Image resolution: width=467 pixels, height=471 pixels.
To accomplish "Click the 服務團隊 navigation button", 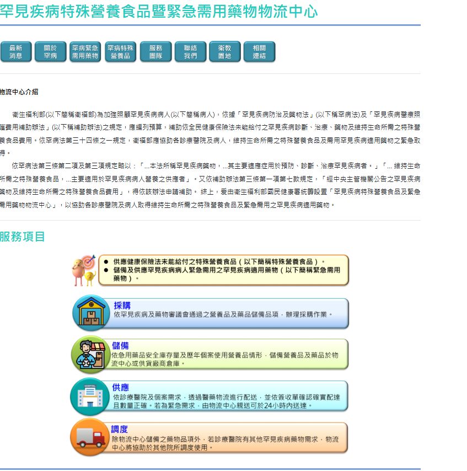I will click(x=155, y=52).
